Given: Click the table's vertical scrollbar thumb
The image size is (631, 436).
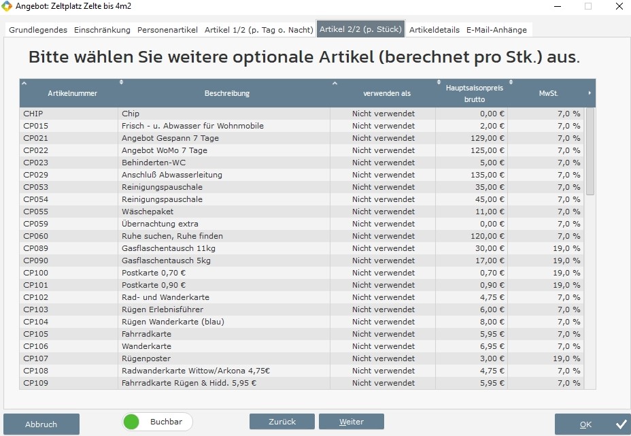Looking at the screenshot, I should [590, 152].
